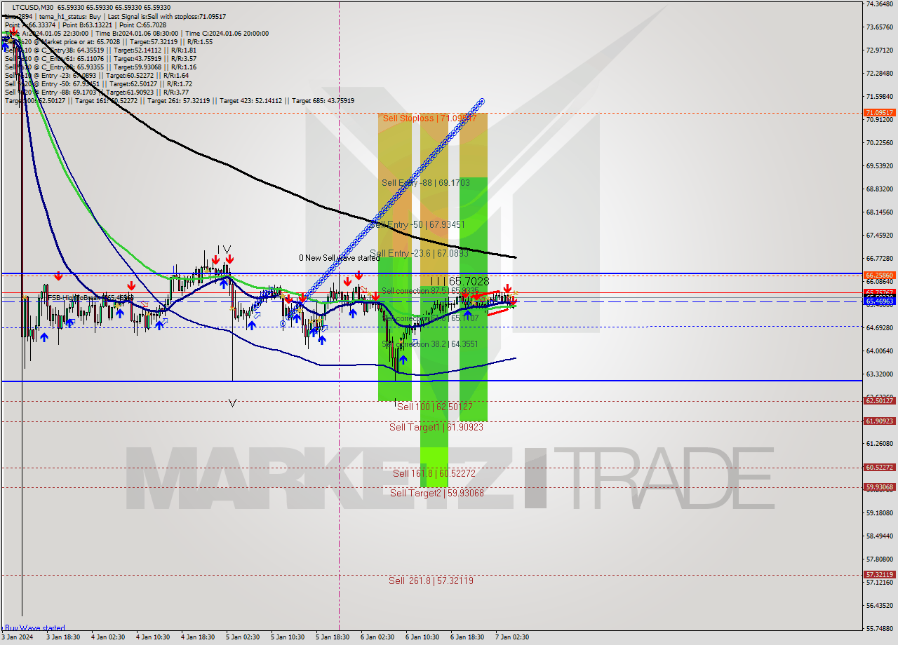Viewport: 898px width, 645px height.
Task: Click the 'Entry -88: 69.1703' info row
Action: (x=97, y=92)
